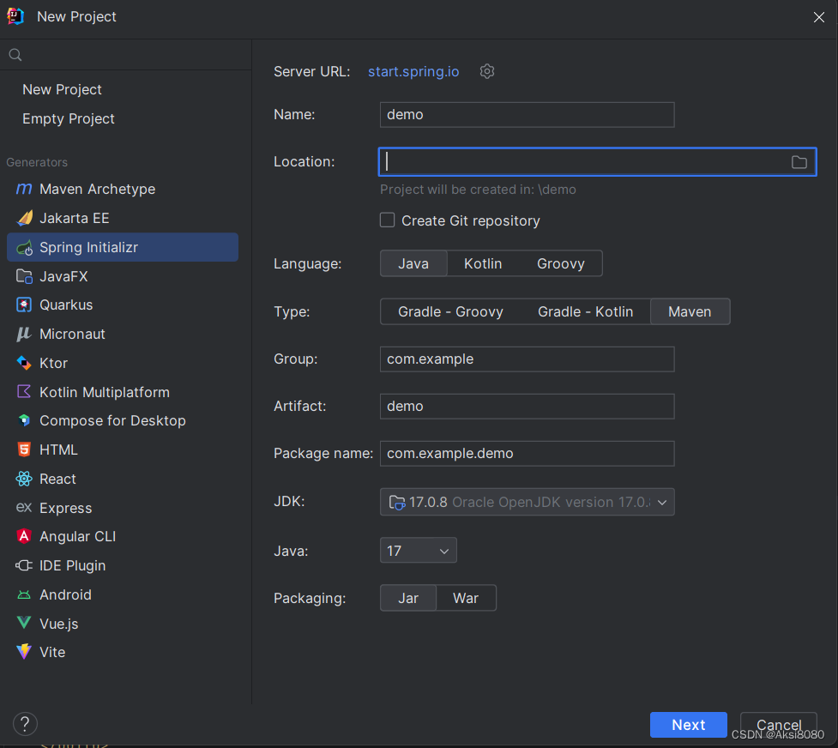Browse for Location with folder icon
Image resolution: width=838 pixels, height=748 pixels.
pos(799,162)
